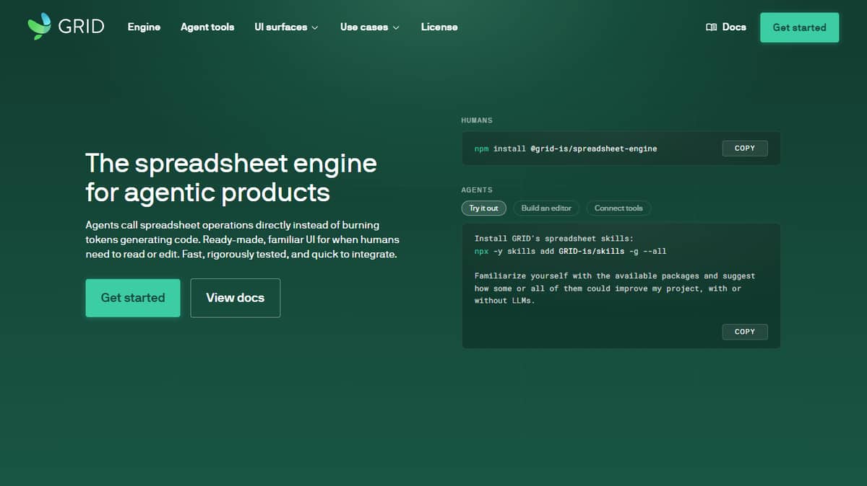Open the Engine nav item
The height and width of the screenshot is (486, 867).
pos(144,27)
